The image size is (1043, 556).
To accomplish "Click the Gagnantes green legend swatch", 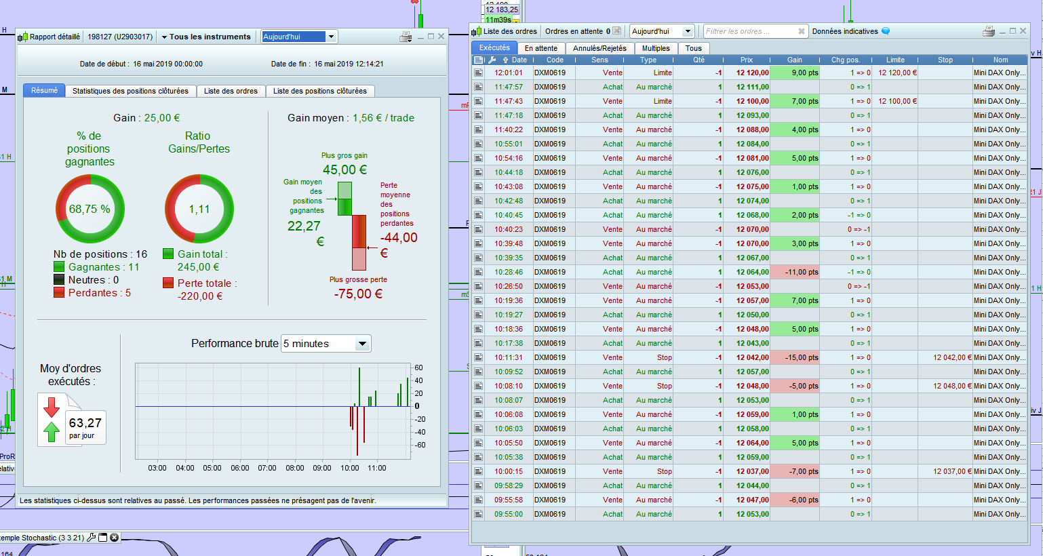I will 59,267.
